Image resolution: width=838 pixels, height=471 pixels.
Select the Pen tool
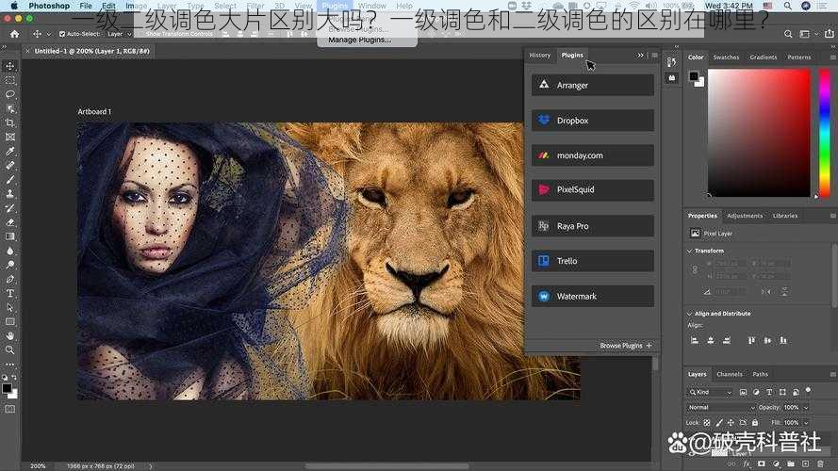point(10,279)
